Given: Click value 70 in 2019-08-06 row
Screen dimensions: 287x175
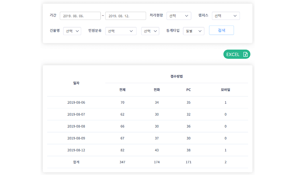Looking at the screenshot, I should 122,103.
